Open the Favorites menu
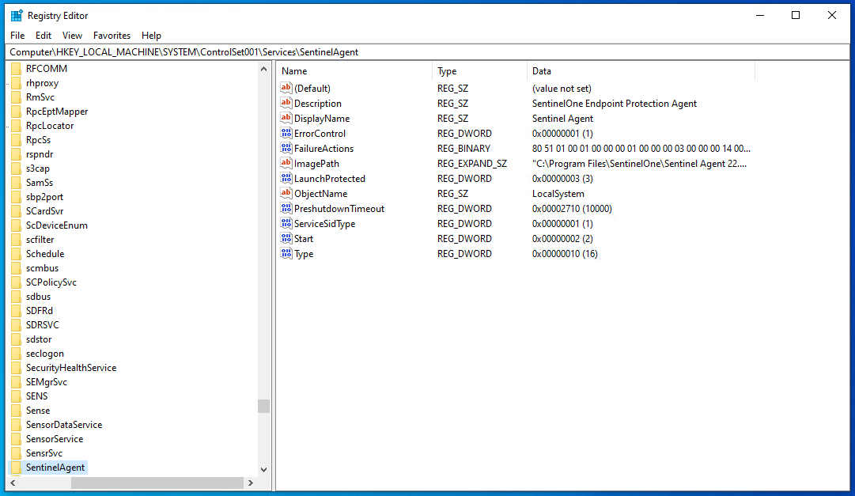Image resolution: width=855 pixels, height=496 pixels. coord(112,36)
